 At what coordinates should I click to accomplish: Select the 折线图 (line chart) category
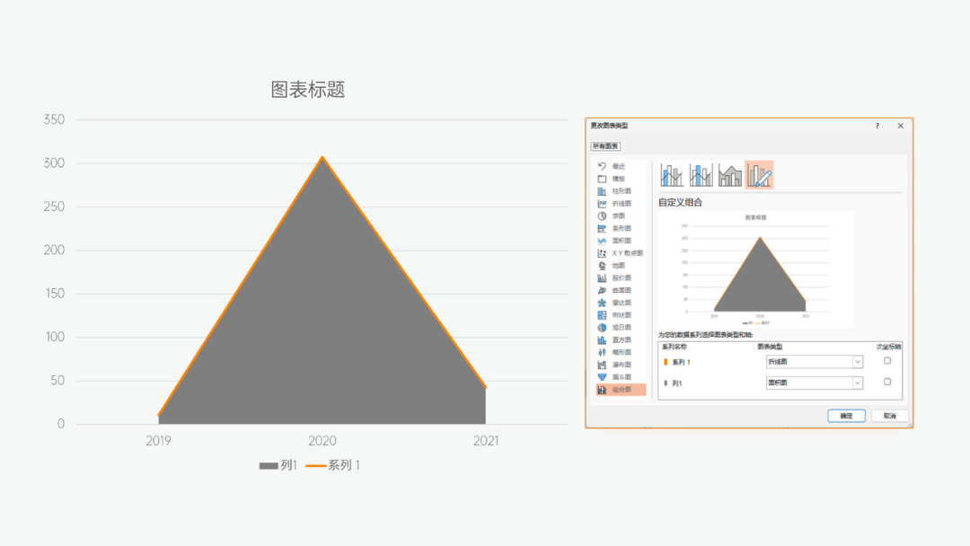point(618,204)
